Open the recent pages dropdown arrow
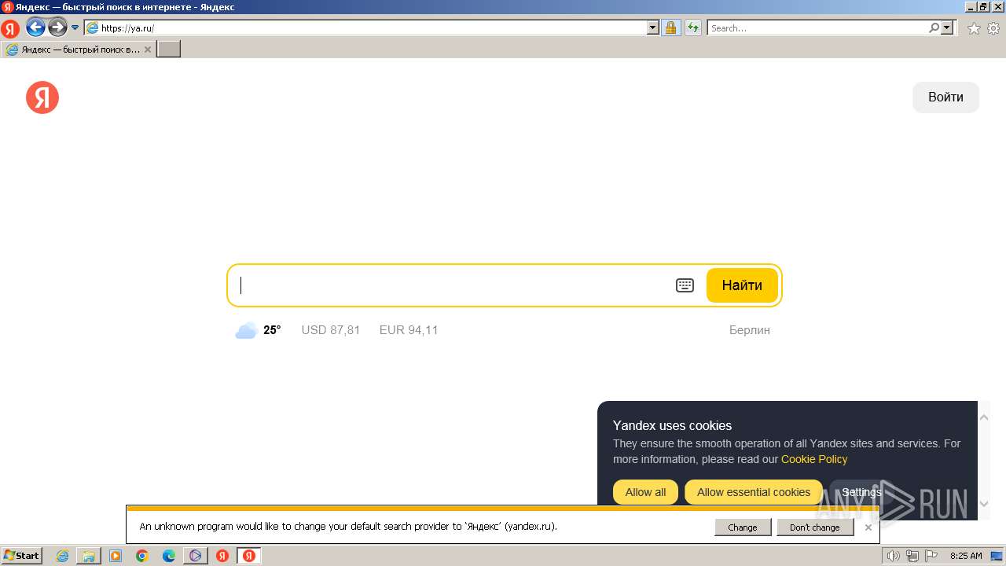This screenshot has width=1006, height=566. tap(75, 28)
